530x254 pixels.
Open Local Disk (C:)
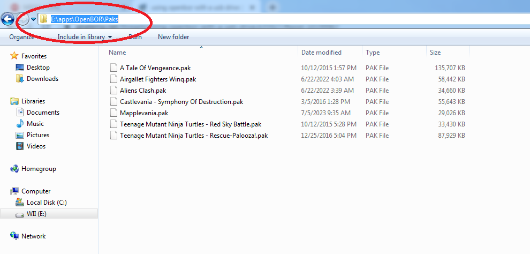pos(47,203)
